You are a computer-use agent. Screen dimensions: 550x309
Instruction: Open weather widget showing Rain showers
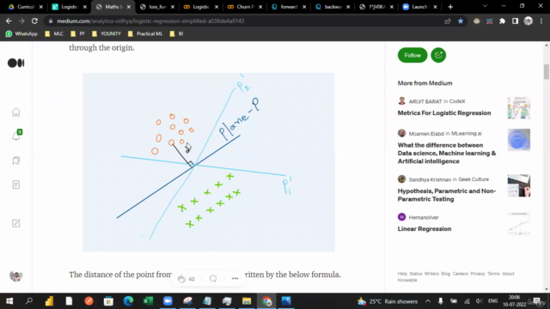tap(388, 301)
